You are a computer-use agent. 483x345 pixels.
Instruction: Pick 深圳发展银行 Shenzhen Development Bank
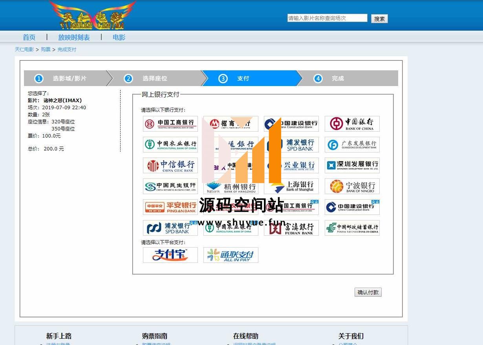coord(352,165)
